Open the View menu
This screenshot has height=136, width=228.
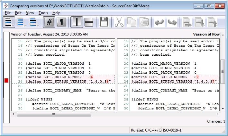pyautogui.click(x=30, y=13)
